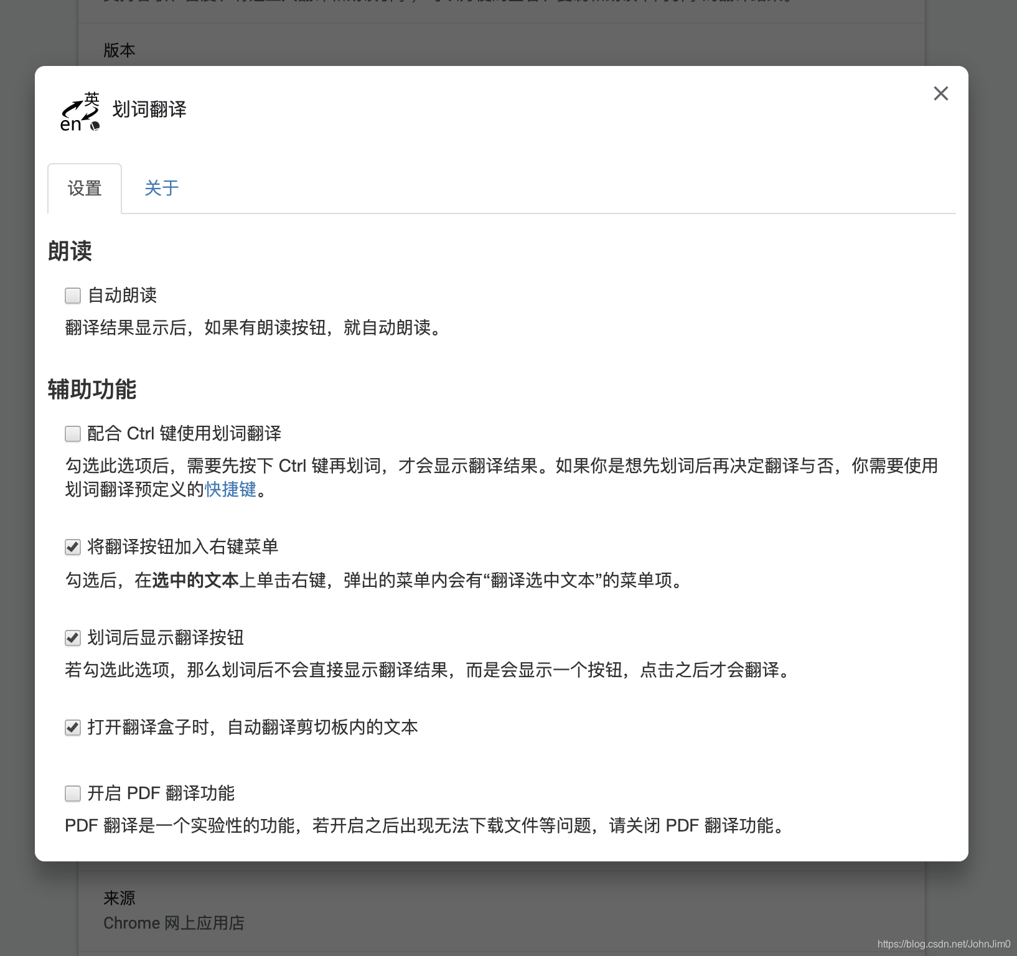This screenshot has width=1017, height=956.
Task: Click the PDF 翻译是一个实验性的功能 description
Action: (x=426, y=825)
